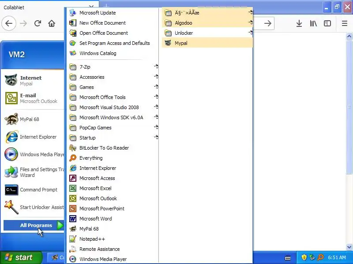Viewport: 353px width, 264px height.
Task: Go back in the browser
Action: point(9,23)
